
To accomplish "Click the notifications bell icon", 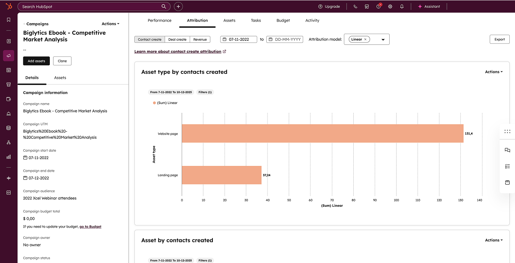I will [402, 7].
